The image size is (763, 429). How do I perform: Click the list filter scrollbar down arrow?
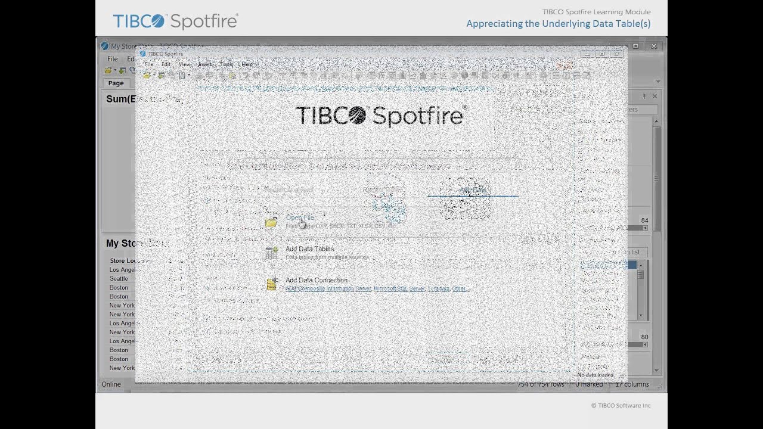click(641, 316)
